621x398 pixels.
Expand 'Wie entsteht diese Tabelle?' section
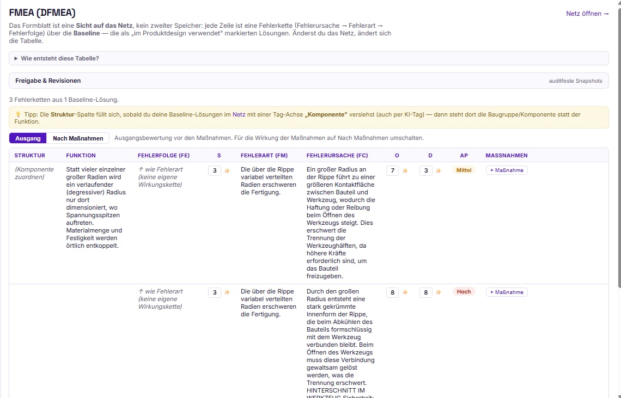(x=308, y=58)
